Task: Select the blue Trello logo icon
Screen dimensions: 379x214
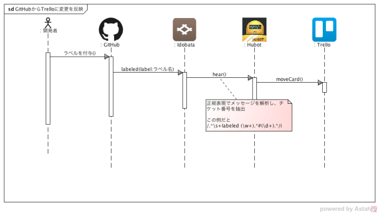Action: point(323,29)
